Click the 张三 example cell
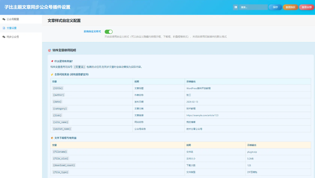This screenshot has width=315, height=178. [x=248, y=95]
